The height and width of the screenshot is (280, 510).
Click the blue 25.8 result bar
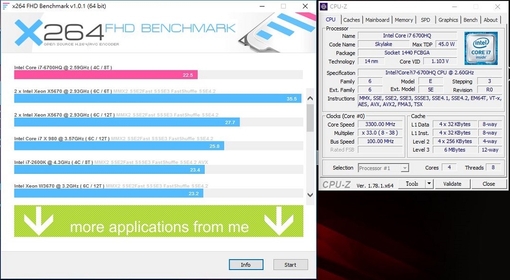point(119,146)
